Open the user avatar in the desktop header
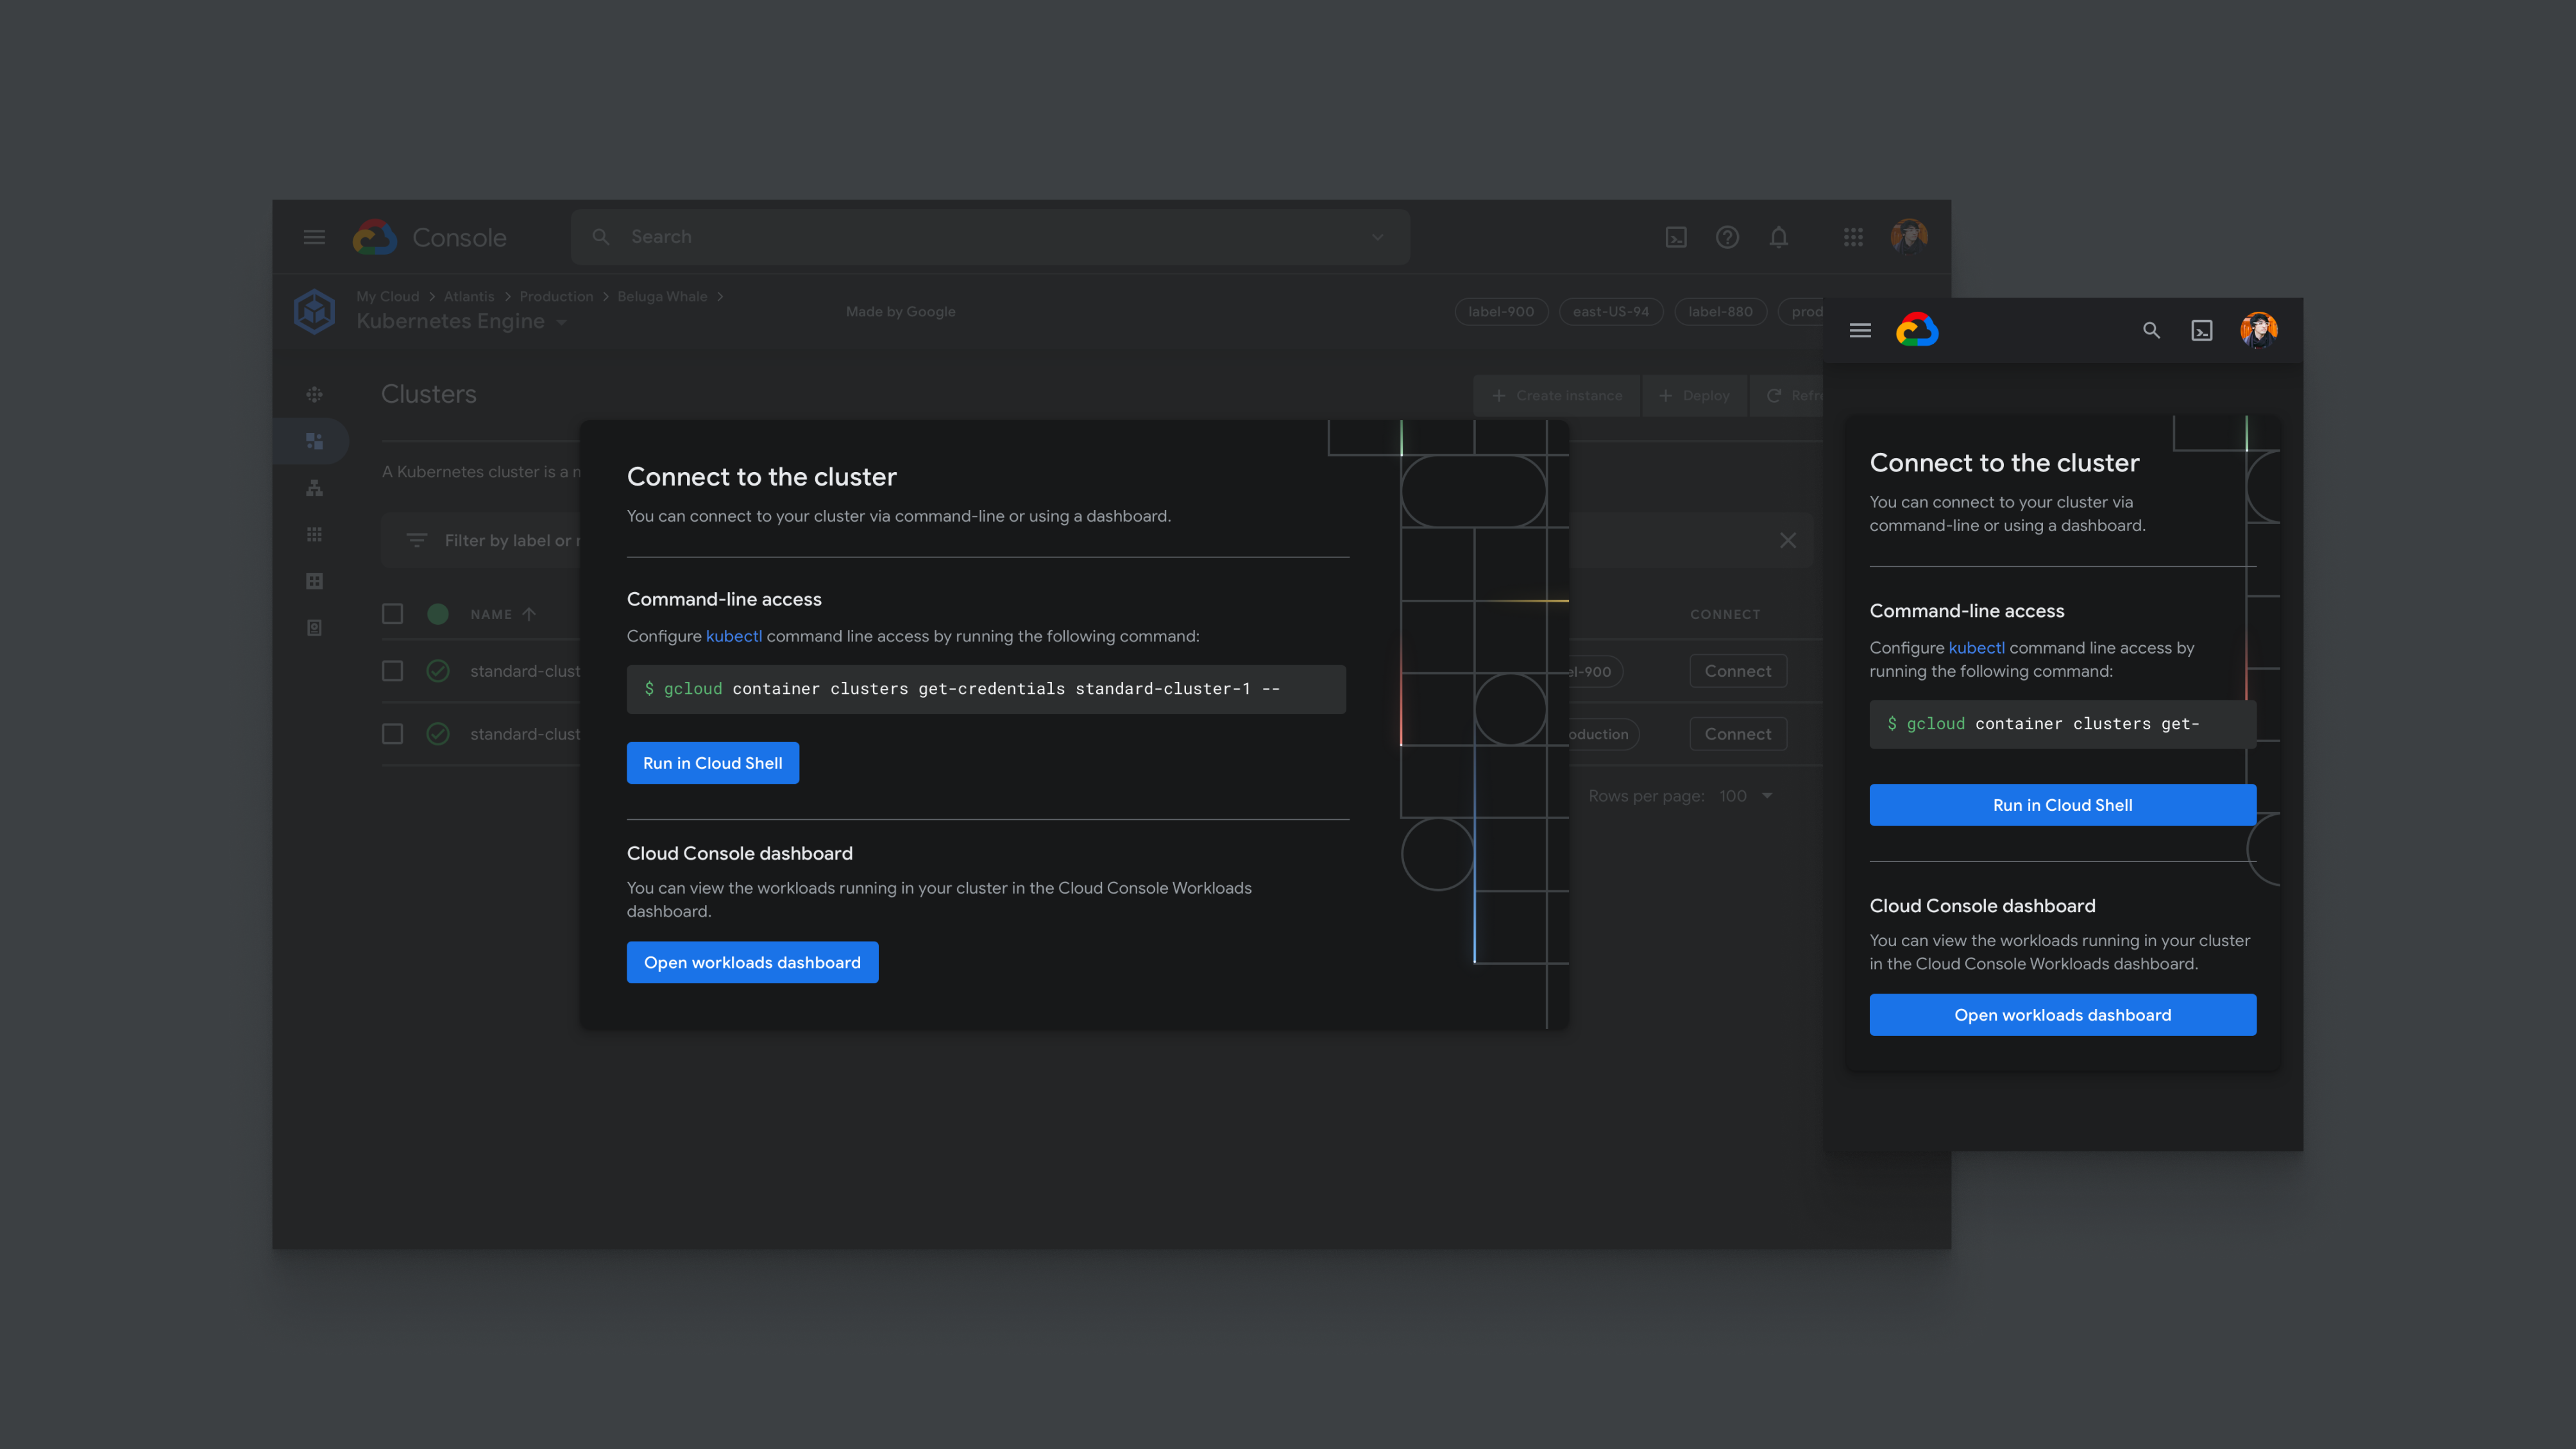Viewport: 2576px width, 1449px height. coord(1909,237)
